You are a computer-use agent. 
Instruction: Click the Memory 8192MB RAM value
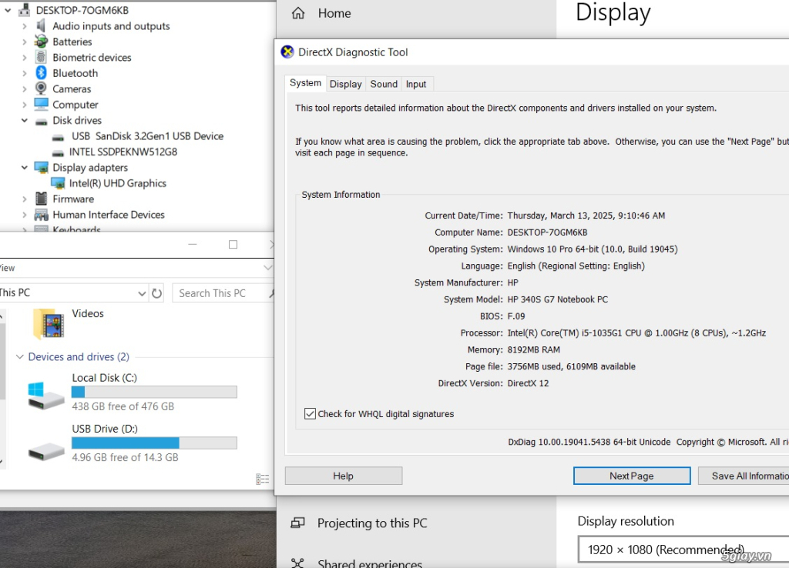click(533, 350)
